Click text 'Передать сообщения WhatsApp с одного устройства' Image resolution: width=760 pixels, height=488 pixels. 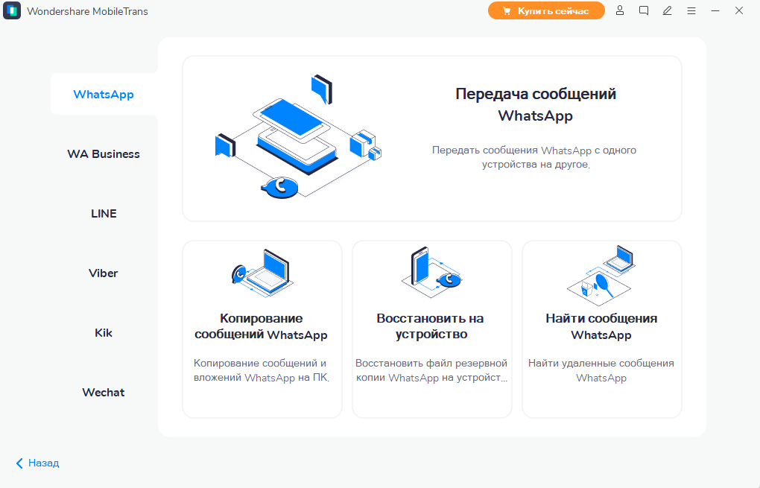(x=534, y=157)
